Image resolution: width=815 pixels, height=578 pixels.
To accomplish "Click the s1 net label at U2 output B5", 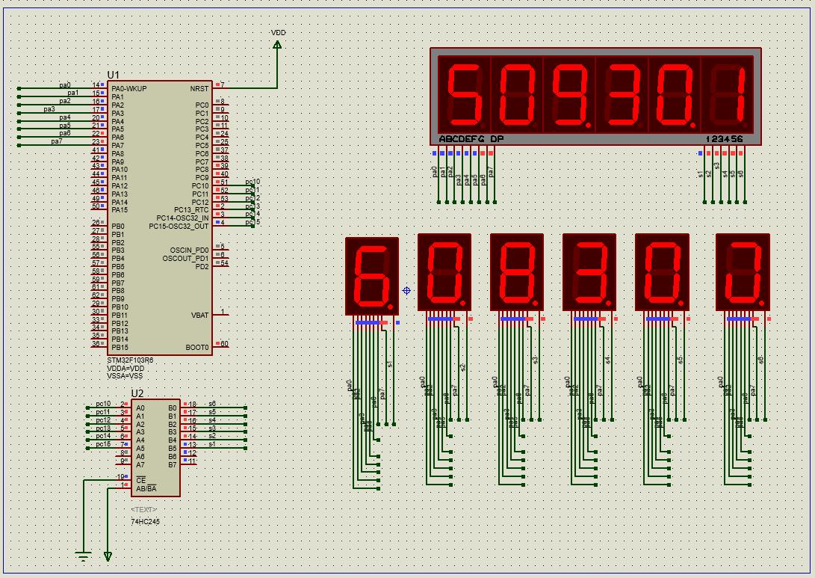I will [212, 444].
